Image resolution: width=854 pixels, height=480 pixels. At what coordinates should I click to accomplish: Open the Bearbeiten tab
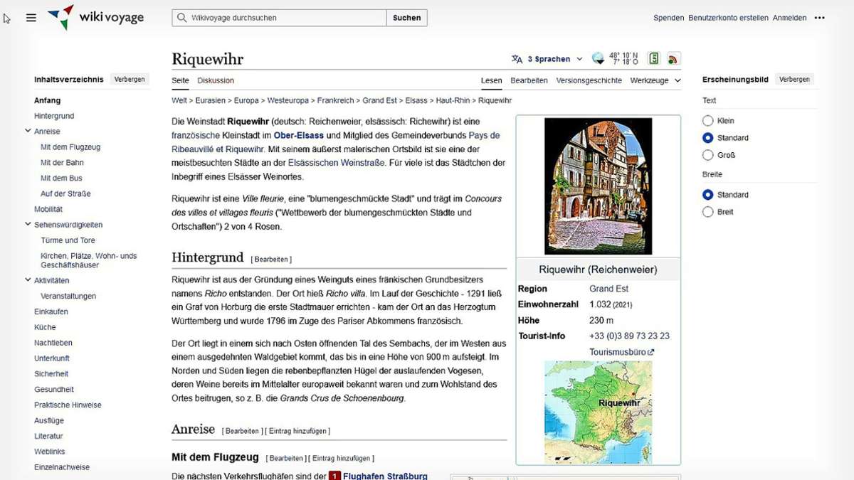coord(529,80)
